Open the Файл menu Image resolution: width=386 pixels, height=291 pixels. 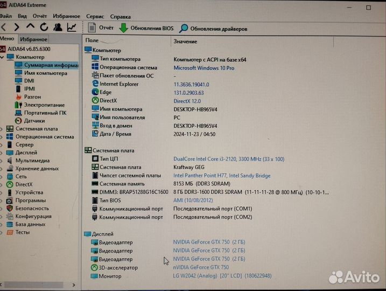click(x=6, y=17)
